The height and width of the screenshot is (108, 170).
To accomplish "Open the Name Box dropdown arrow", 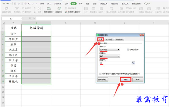I will click(x=22, y=19).
